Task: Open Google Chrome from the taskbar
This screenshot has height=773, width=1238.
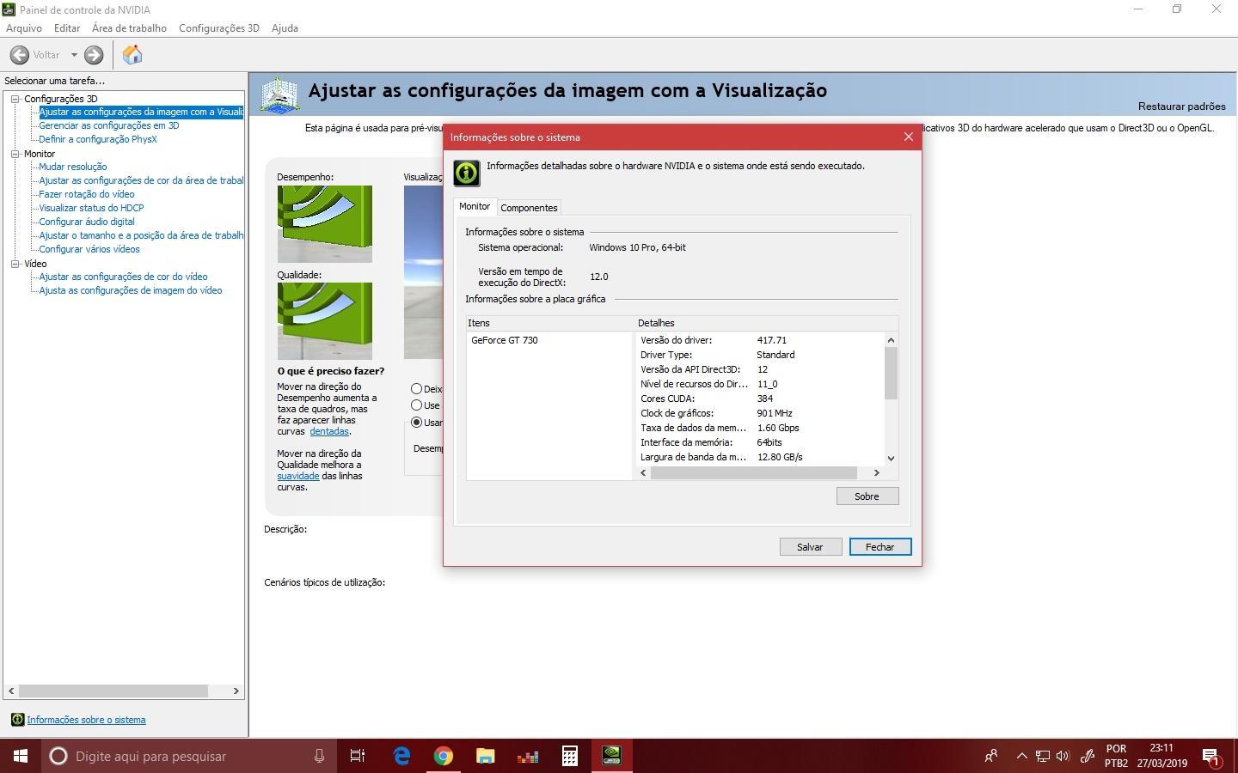Action: click(444, 756)
